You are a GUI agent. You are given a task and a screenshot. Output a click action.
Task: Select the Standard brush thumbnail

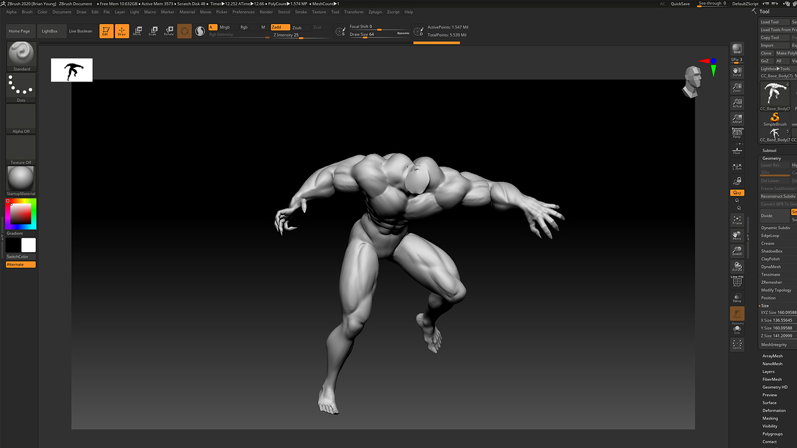(21, 56)
